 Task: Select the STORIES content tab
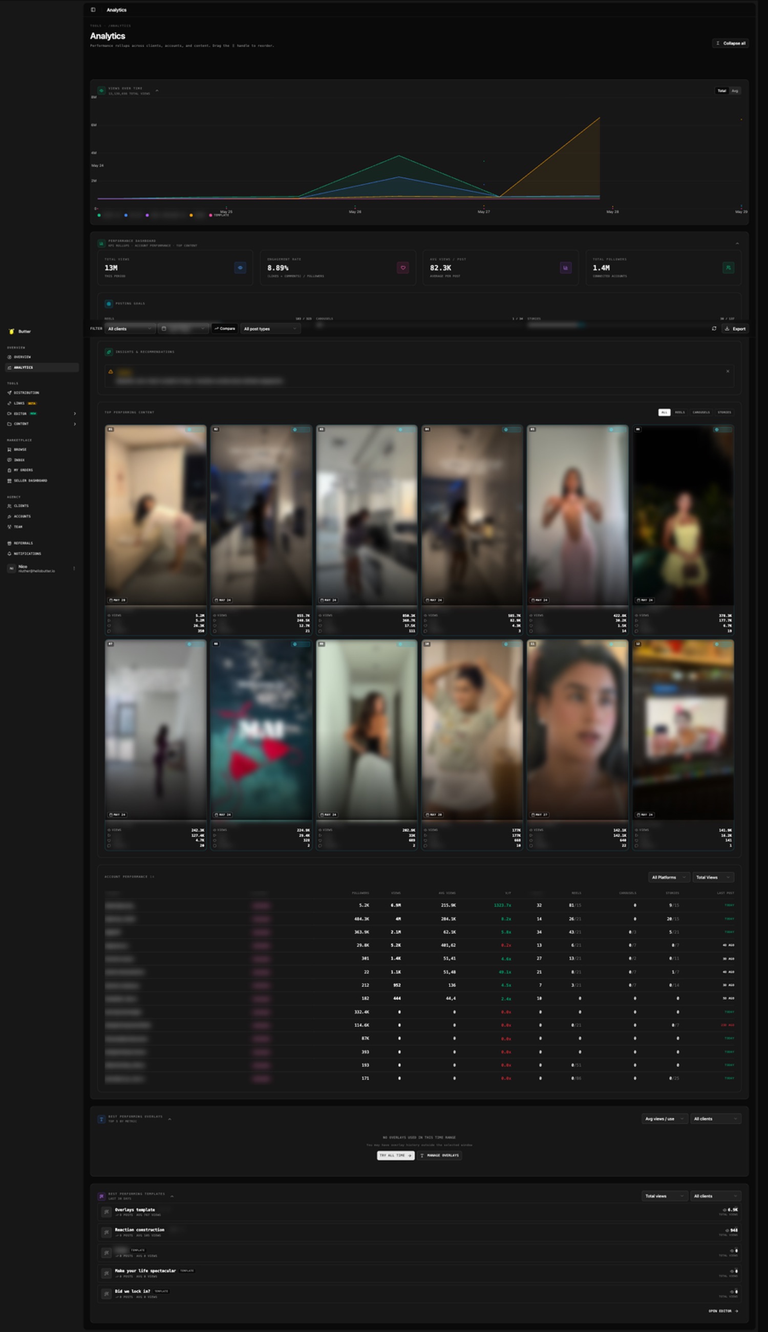pos(724,413)
